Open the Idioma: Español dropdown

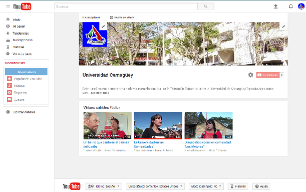point(103,186)
